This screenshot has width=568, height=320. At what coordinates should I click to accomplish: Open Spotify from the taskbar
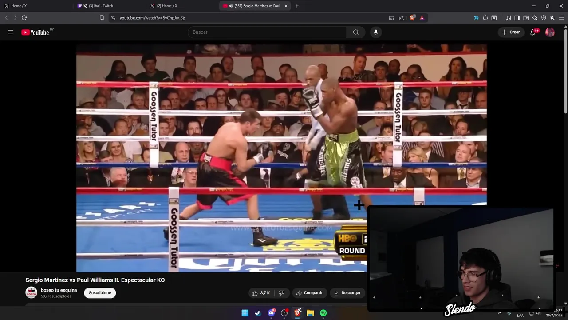(323, 313)
